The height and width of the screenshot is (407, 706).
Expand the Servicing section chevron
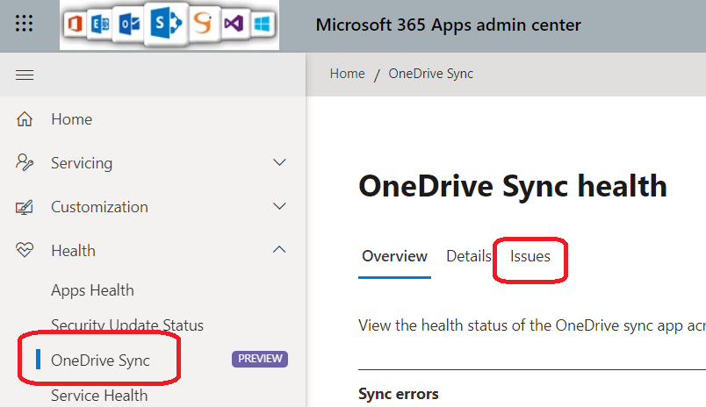[279, 163]
